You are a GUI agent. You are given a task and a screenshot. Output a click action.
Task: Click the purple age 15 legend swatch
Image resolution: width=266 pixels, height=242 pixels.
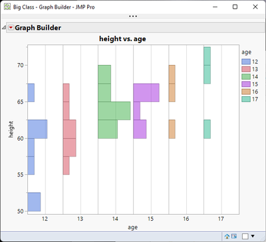(246, 84)
